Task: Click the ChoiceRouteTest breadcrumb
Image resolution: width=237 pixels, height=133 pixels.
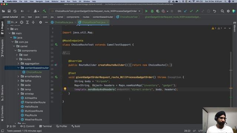Action: (x=127, y=17)
